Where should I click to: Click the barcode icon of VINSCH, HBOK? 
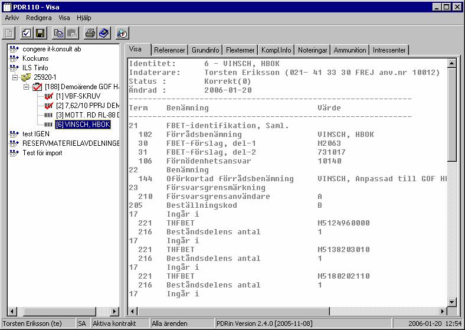click(x=48, y=125)
